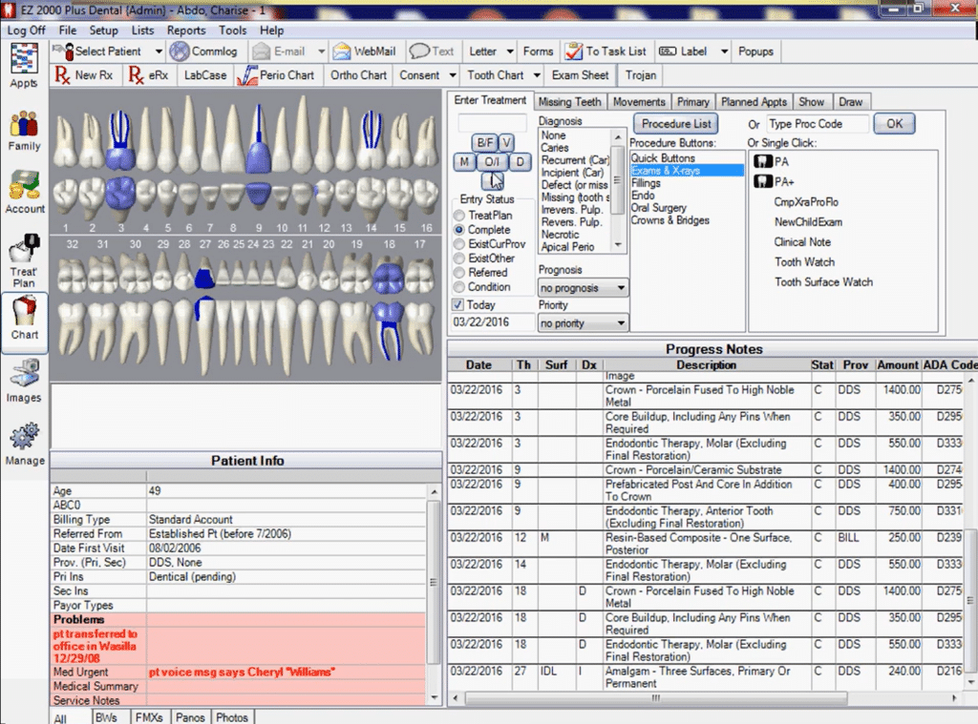Add To Task List
Image resolution: width=978 pixels, height=724 pixels.
tap(606, 52)
